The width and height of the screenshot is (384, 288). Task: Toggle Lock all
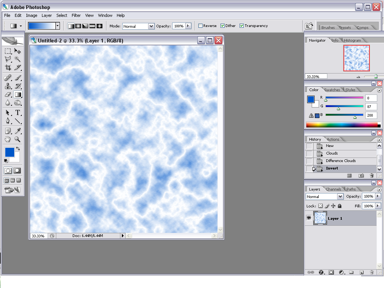(340, 206)
